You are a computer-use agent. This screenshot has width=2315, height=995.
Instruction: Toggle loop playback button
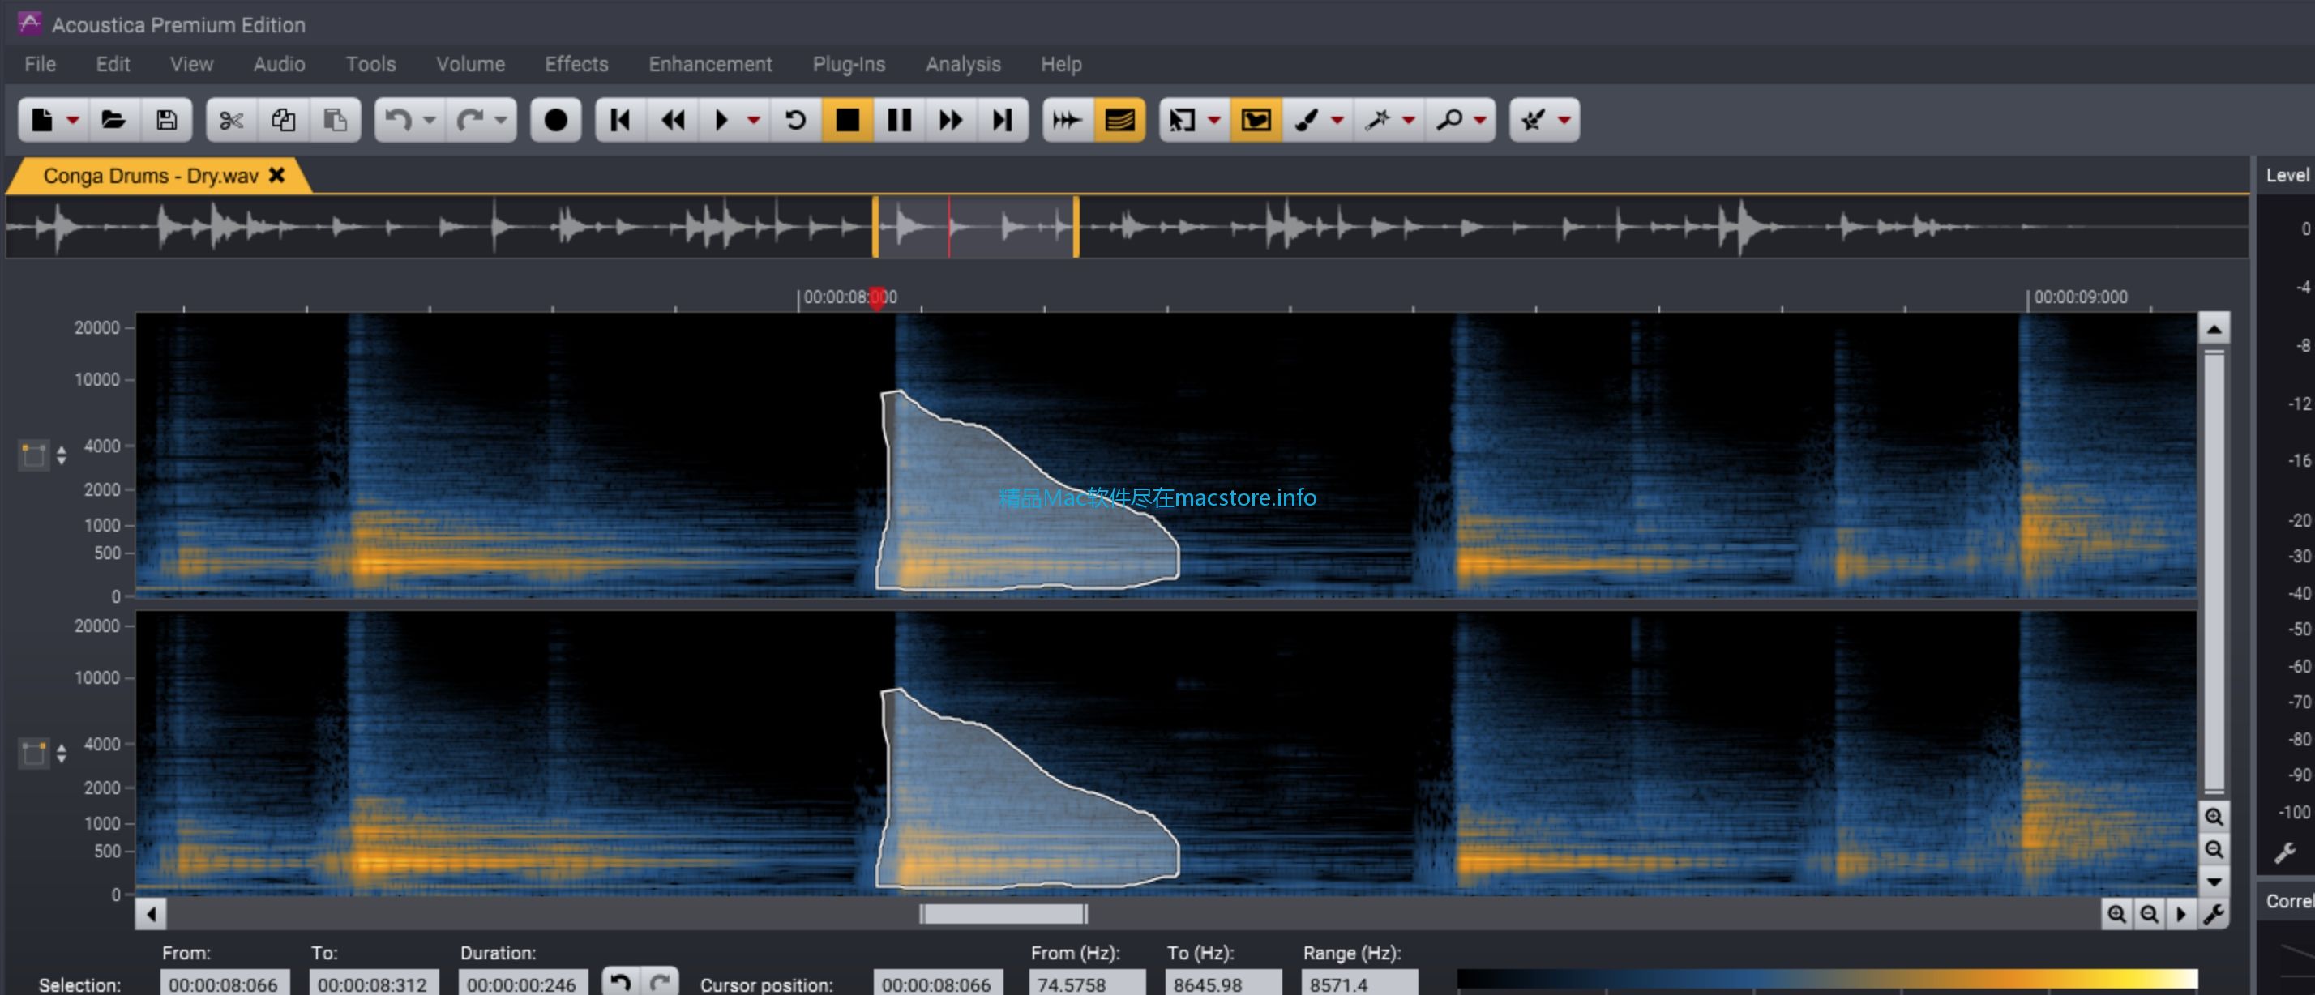pyautogui.click(x=795, y=119)
